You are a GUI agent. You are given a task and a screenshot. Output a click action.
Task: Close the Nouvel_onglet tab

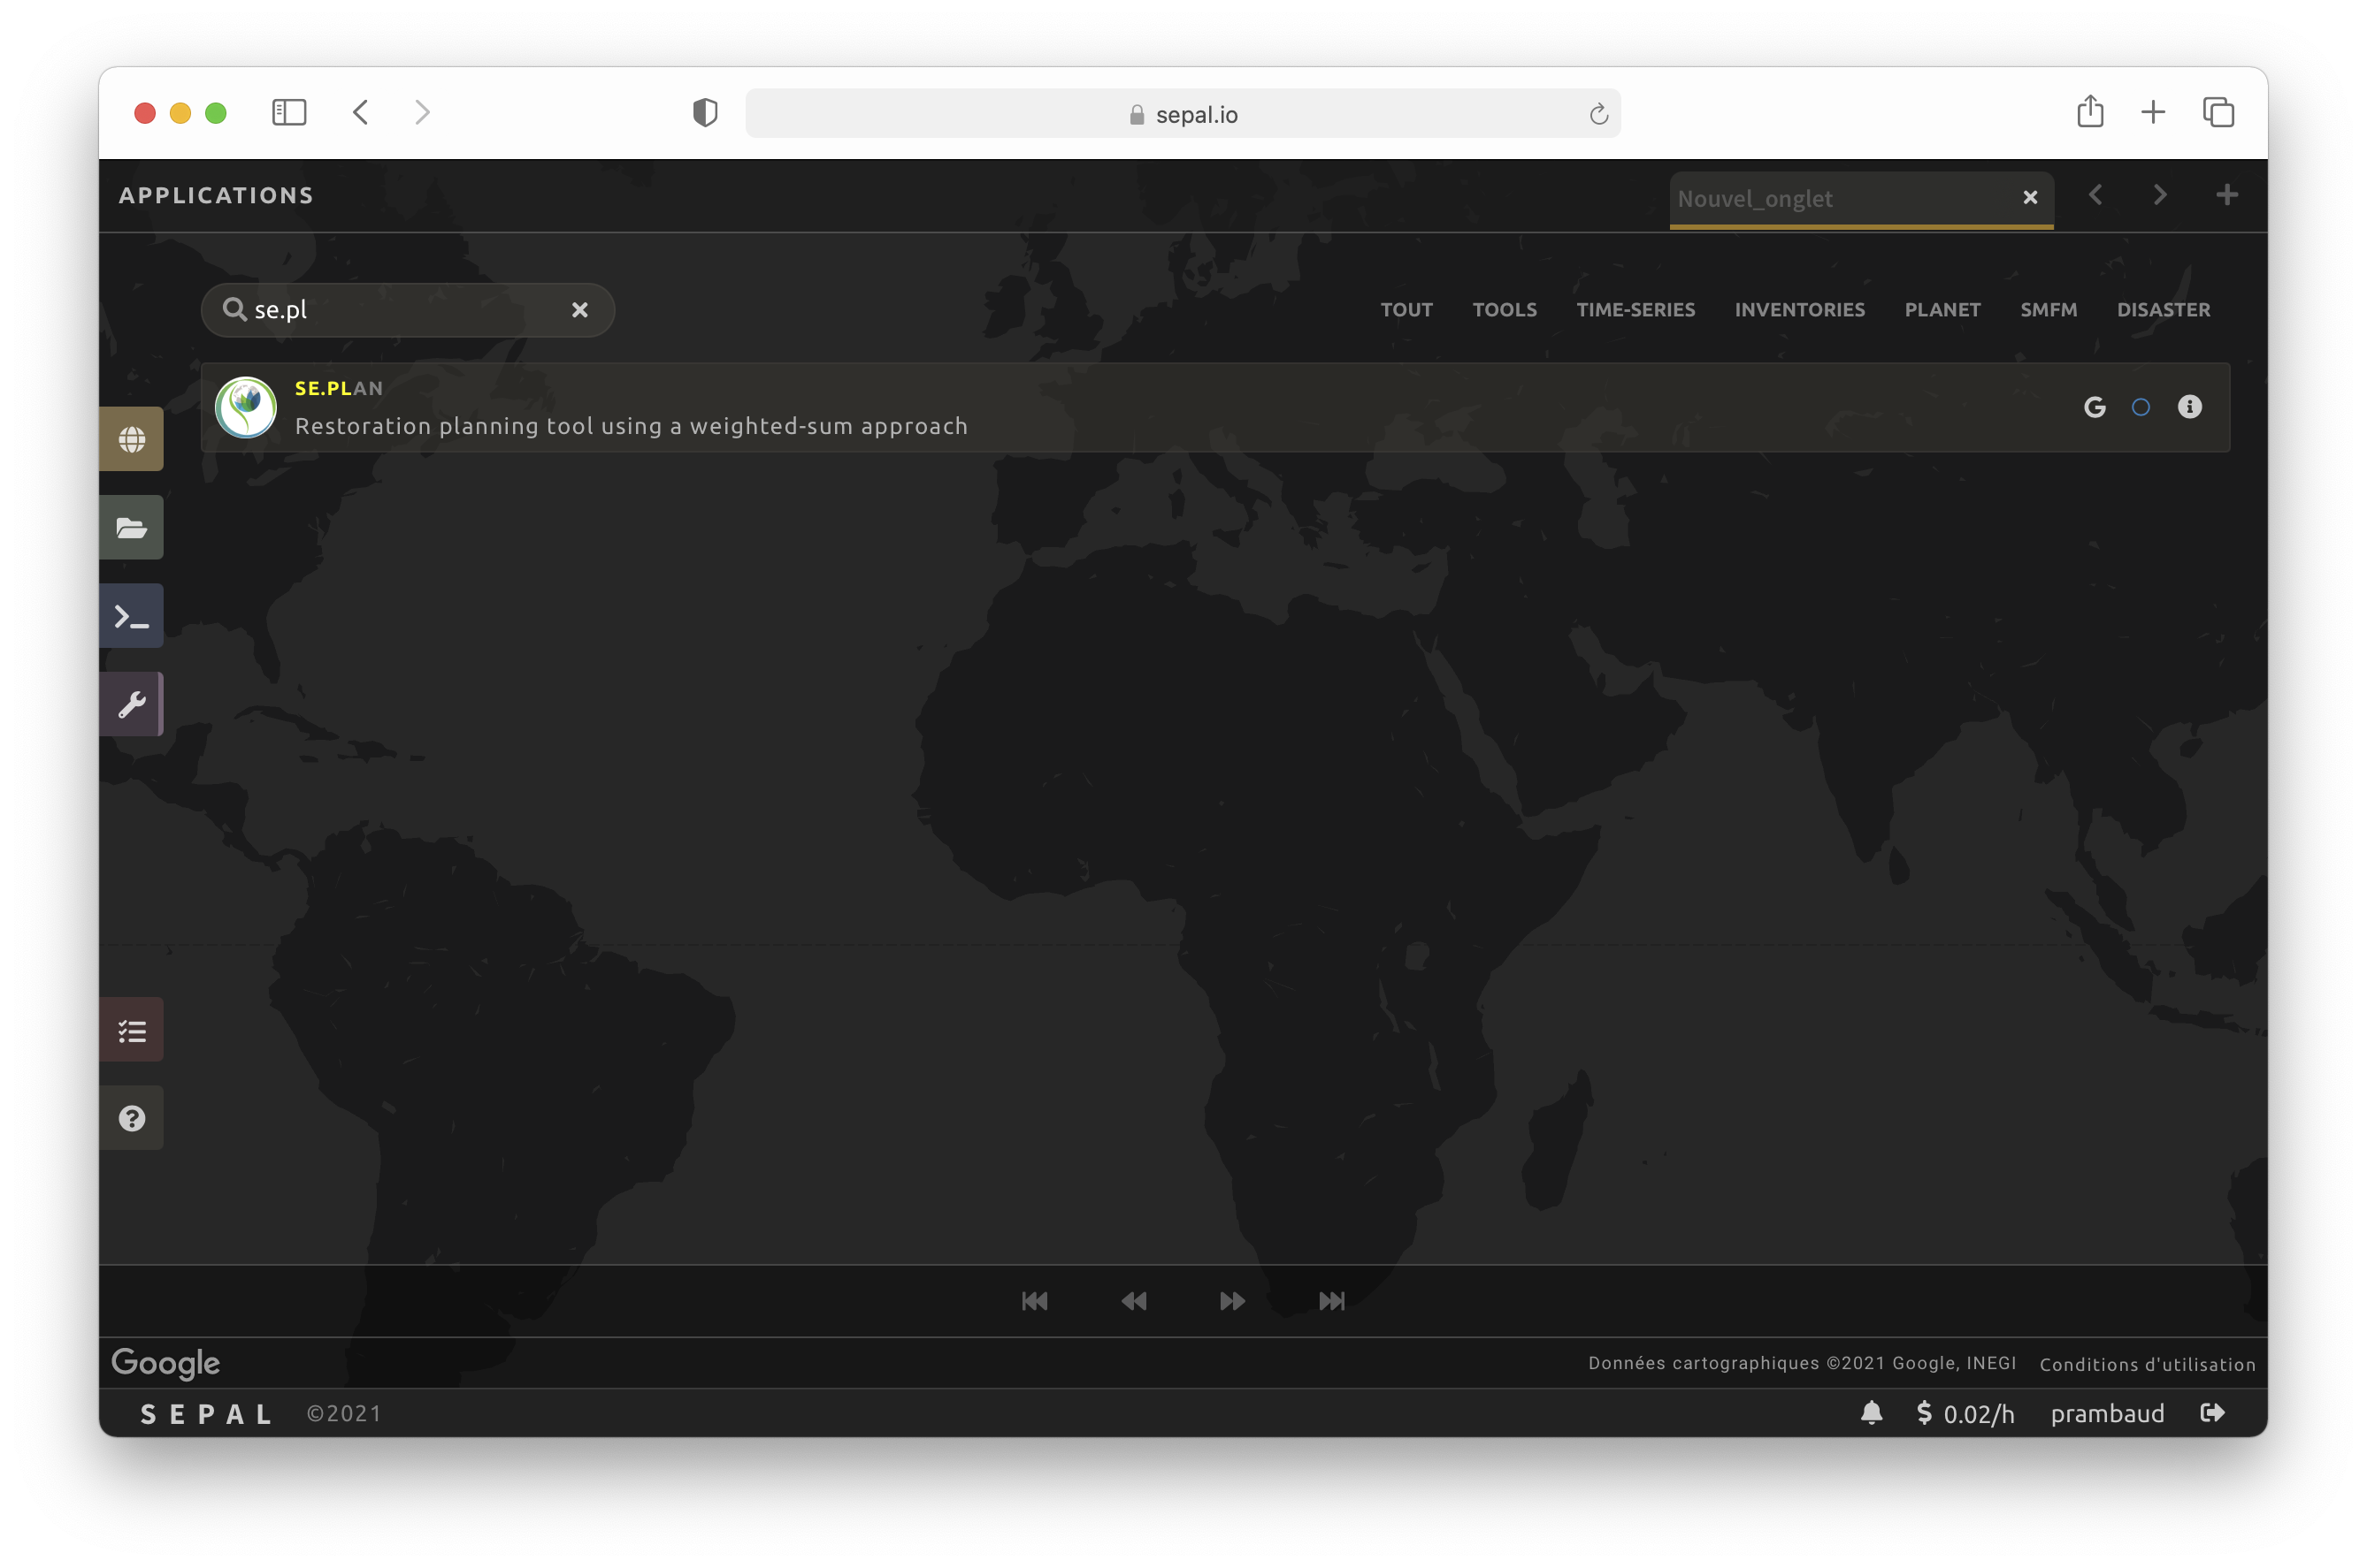pos(2030,198)
